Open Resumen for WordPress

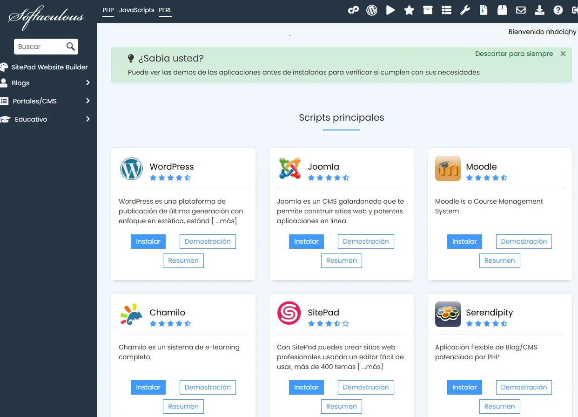click(x=183, y=260)
